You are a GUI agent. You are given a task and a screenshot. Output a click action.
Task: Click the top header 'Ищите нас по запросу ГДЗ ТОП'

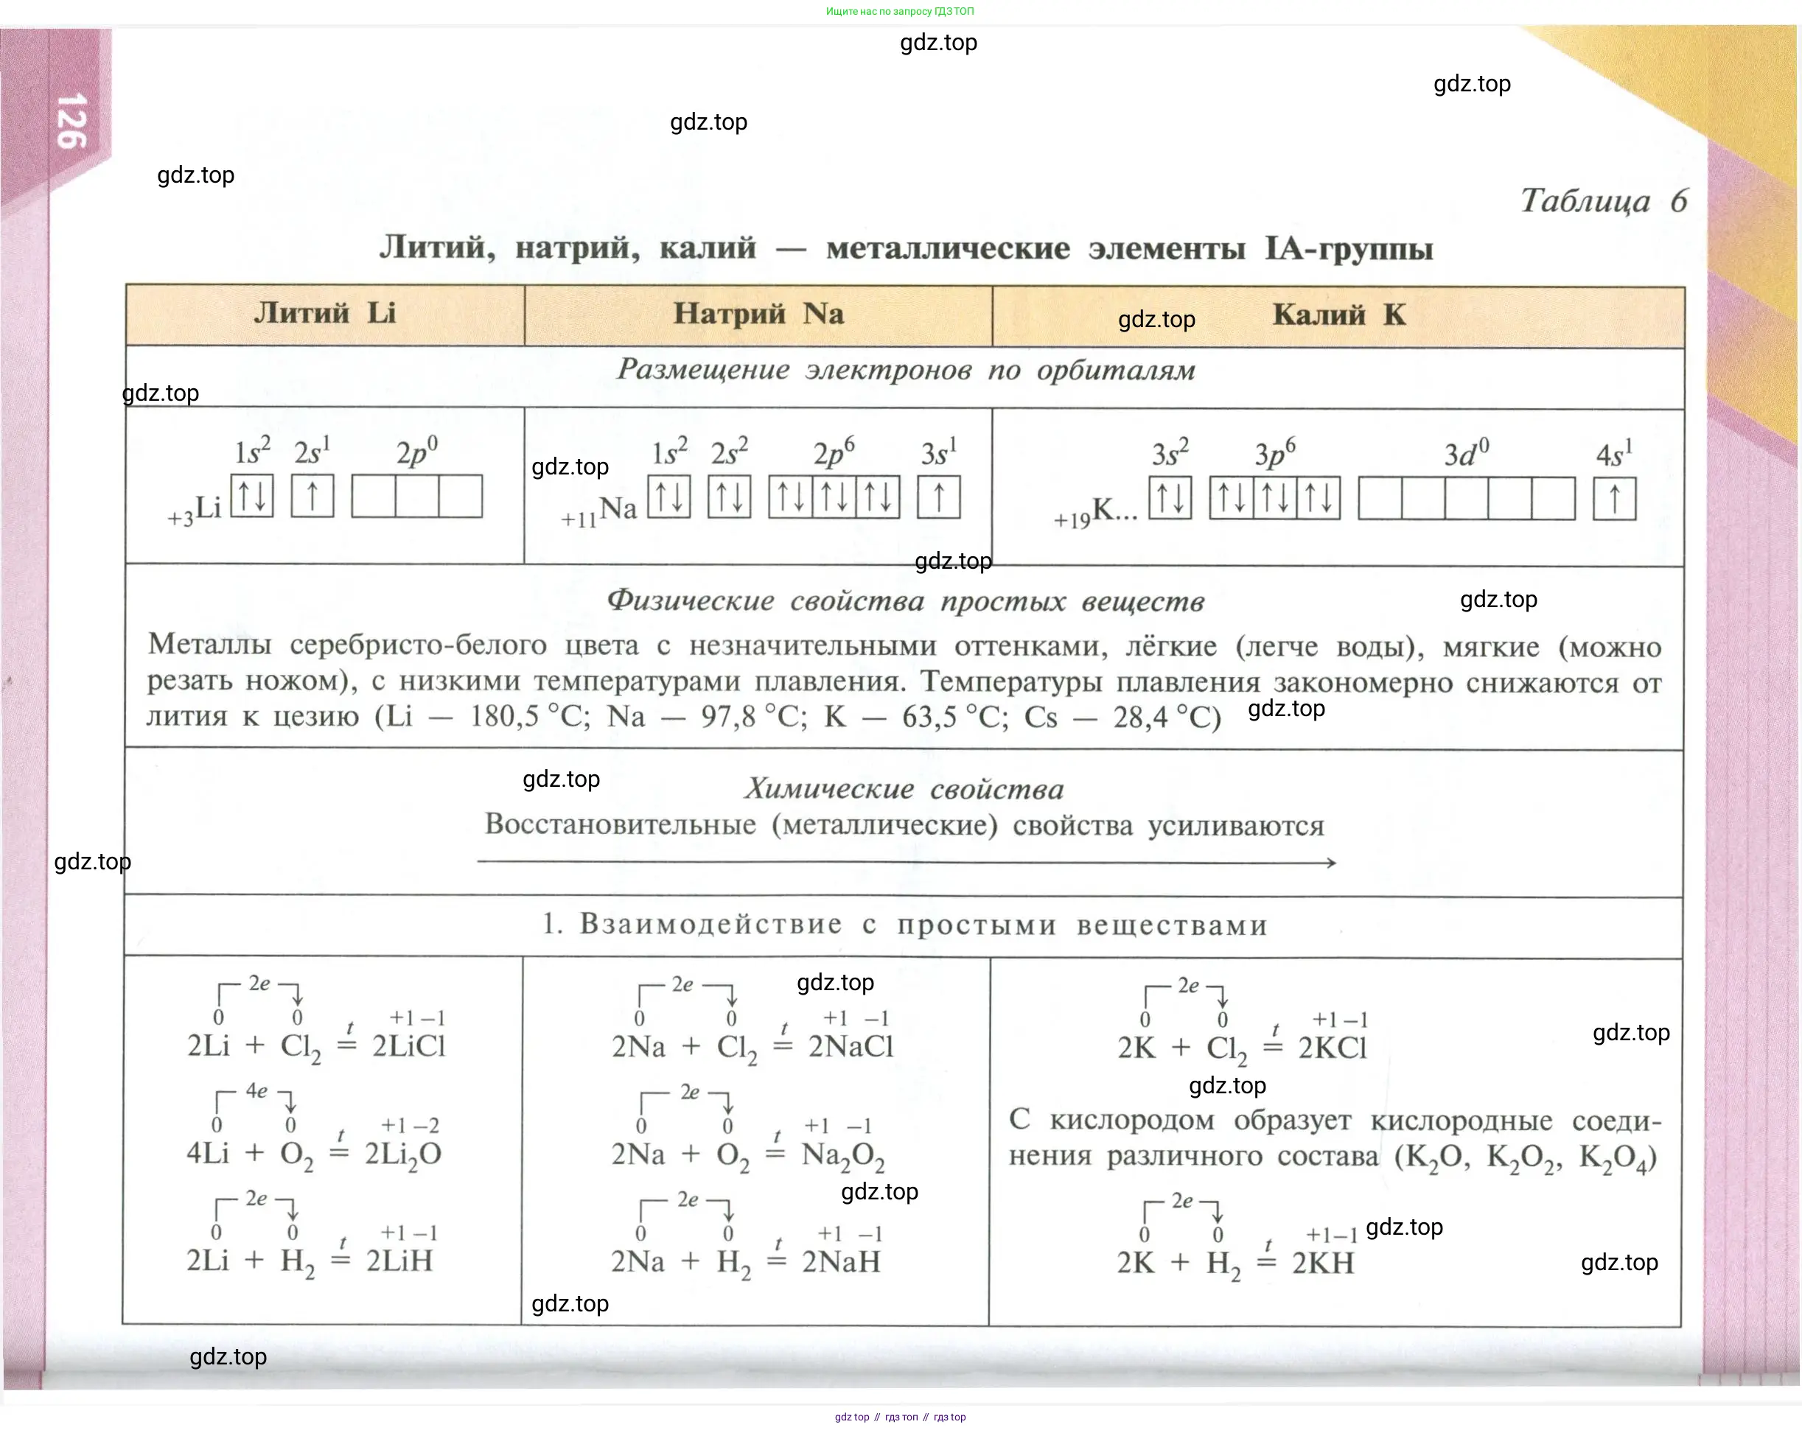(x=900, y=12)
